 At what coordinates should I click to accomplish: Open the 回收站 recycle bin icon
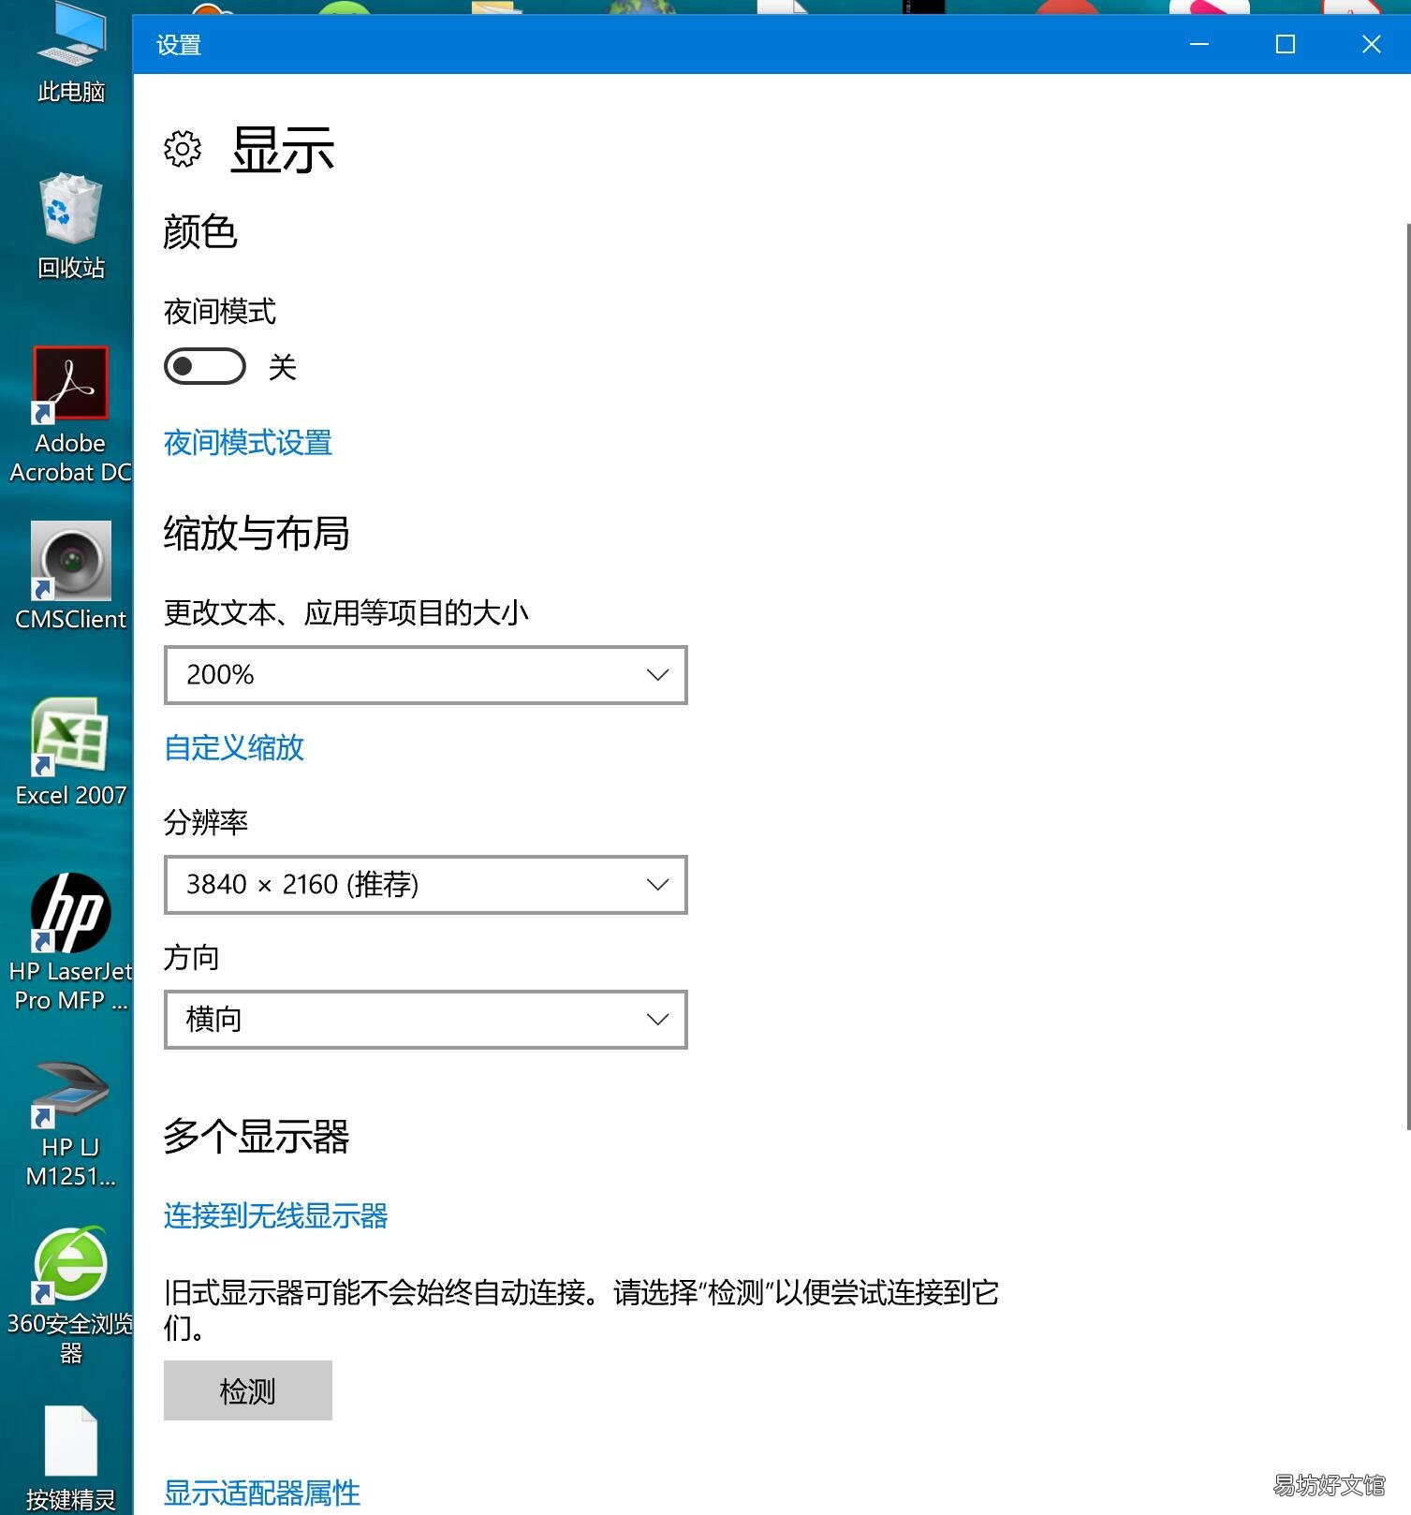70,226
